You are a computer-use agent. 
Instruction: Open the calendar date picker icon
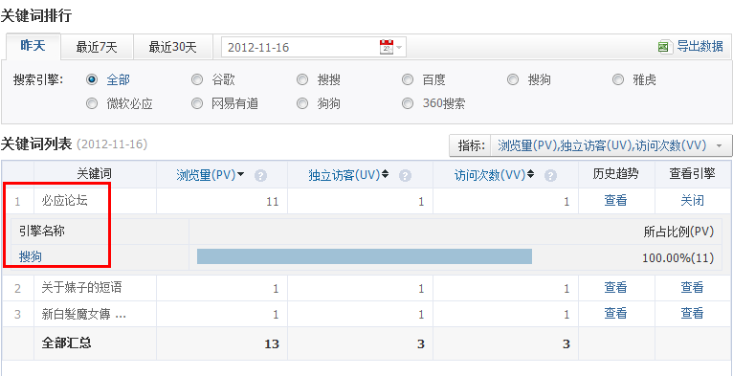387,47
